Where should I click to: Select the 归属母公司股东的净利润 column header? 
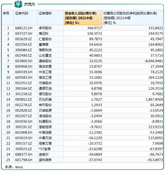coord(133,18)
